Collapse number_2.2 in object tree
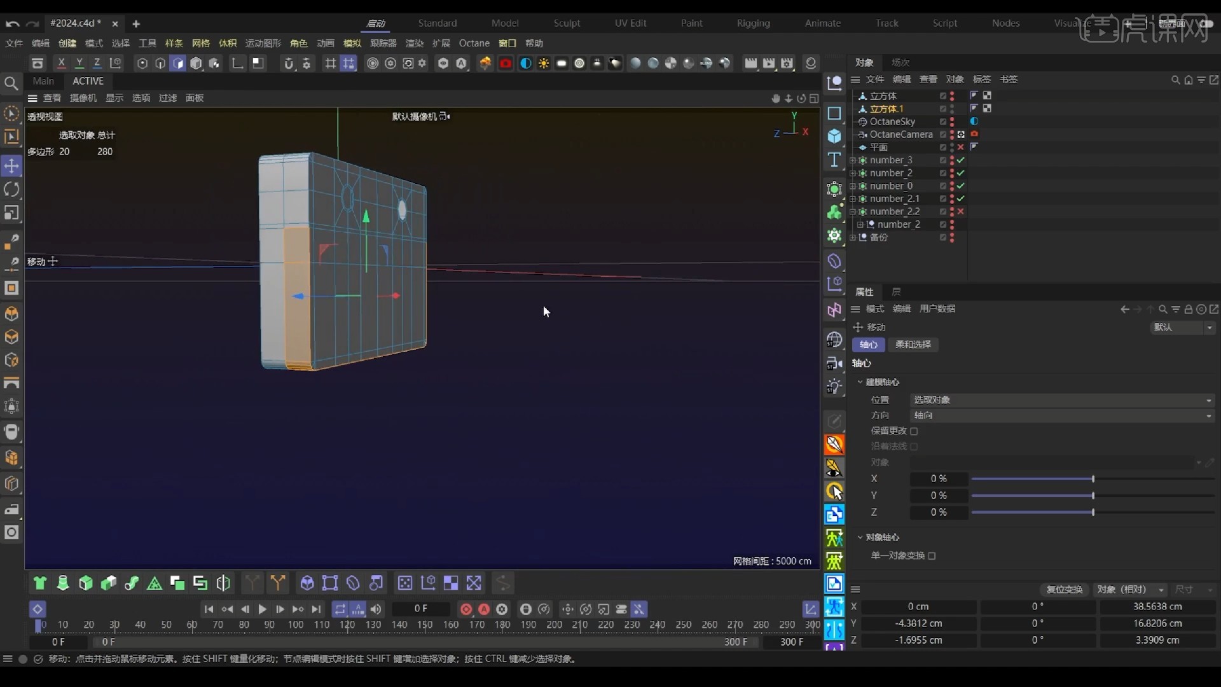1221x687 pixels. tap(853, 212)
